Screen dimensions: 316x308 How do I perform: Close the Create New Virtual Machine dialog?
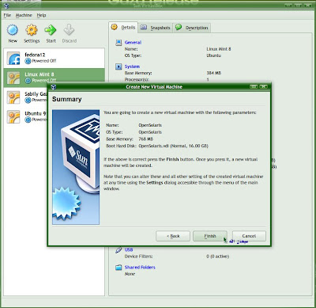(263, 86)
